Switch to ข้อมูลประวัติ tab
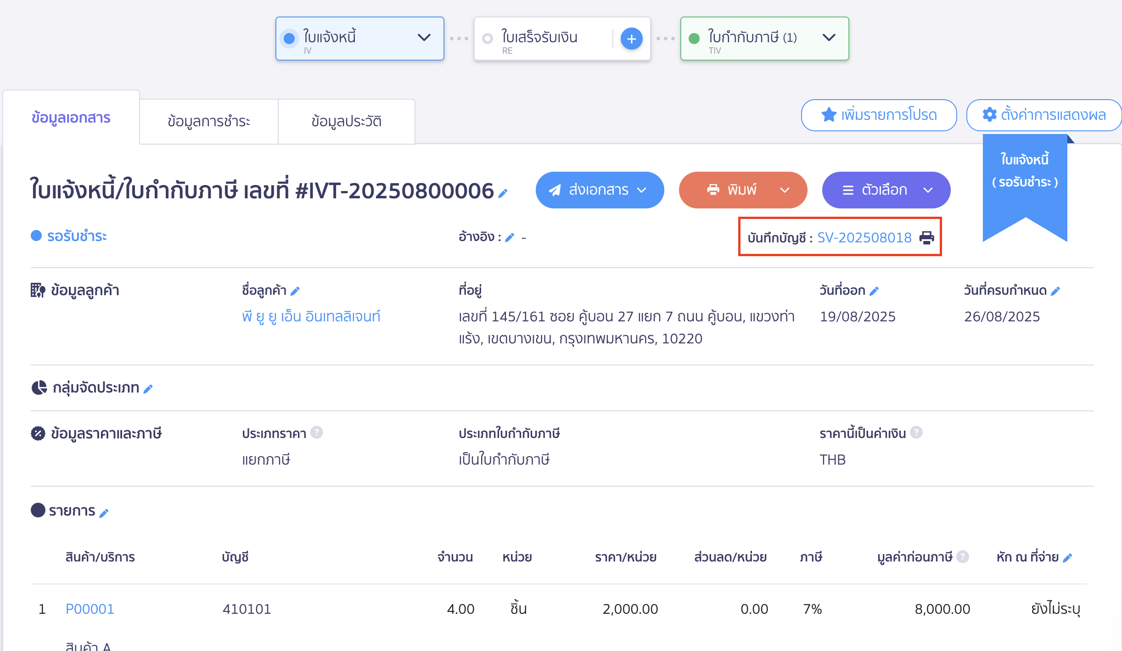This screenshot has width=1122, height=651. (347, 122)
